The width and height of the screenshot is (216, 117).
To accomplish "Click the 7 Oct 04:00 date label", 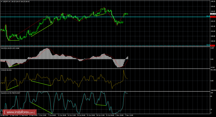I will [x=52, y=115].
